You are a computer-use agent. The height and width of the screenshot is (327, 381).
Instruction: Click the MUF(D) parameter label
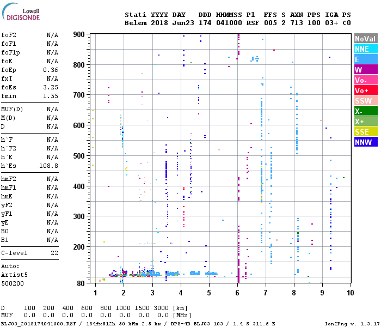[12, 109]
